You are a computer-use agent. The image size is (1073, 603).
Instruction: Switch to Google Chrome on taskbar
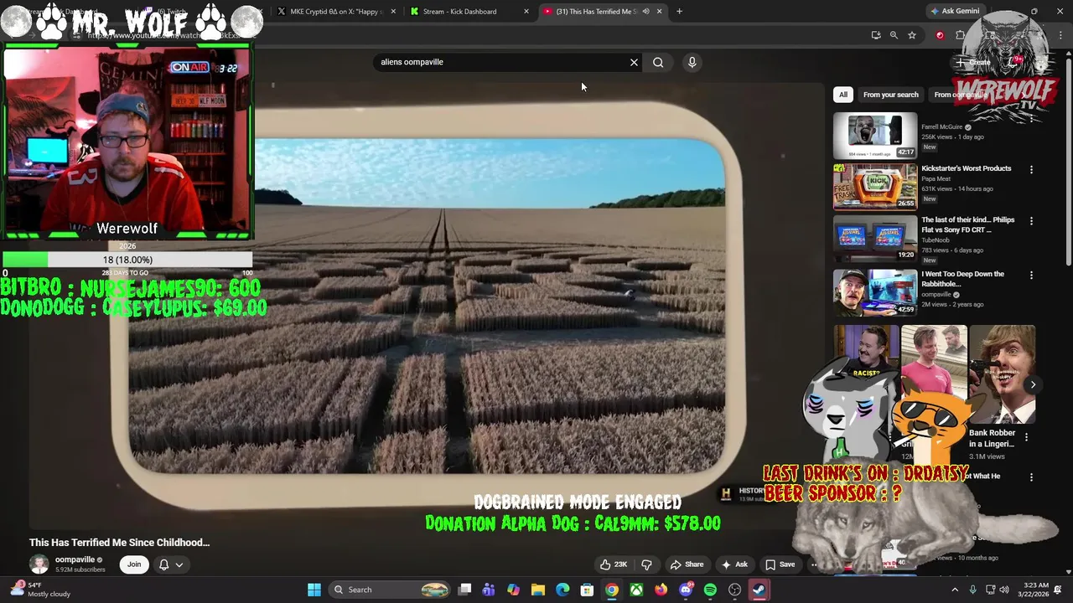pos(612,590)
